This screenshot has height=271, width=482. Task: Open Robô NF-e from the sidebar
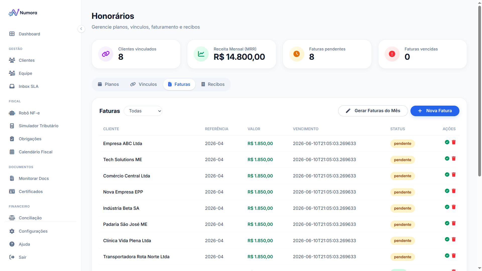29,113
